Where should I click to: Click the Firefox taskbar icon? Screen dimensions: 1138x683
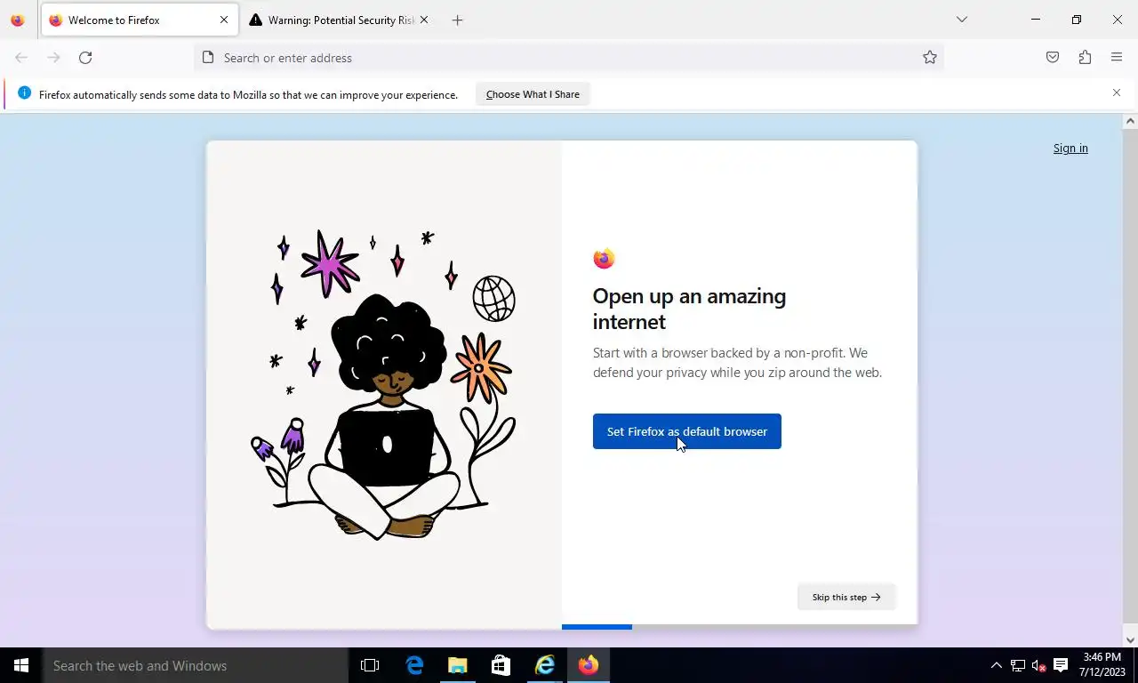(588, 665)
